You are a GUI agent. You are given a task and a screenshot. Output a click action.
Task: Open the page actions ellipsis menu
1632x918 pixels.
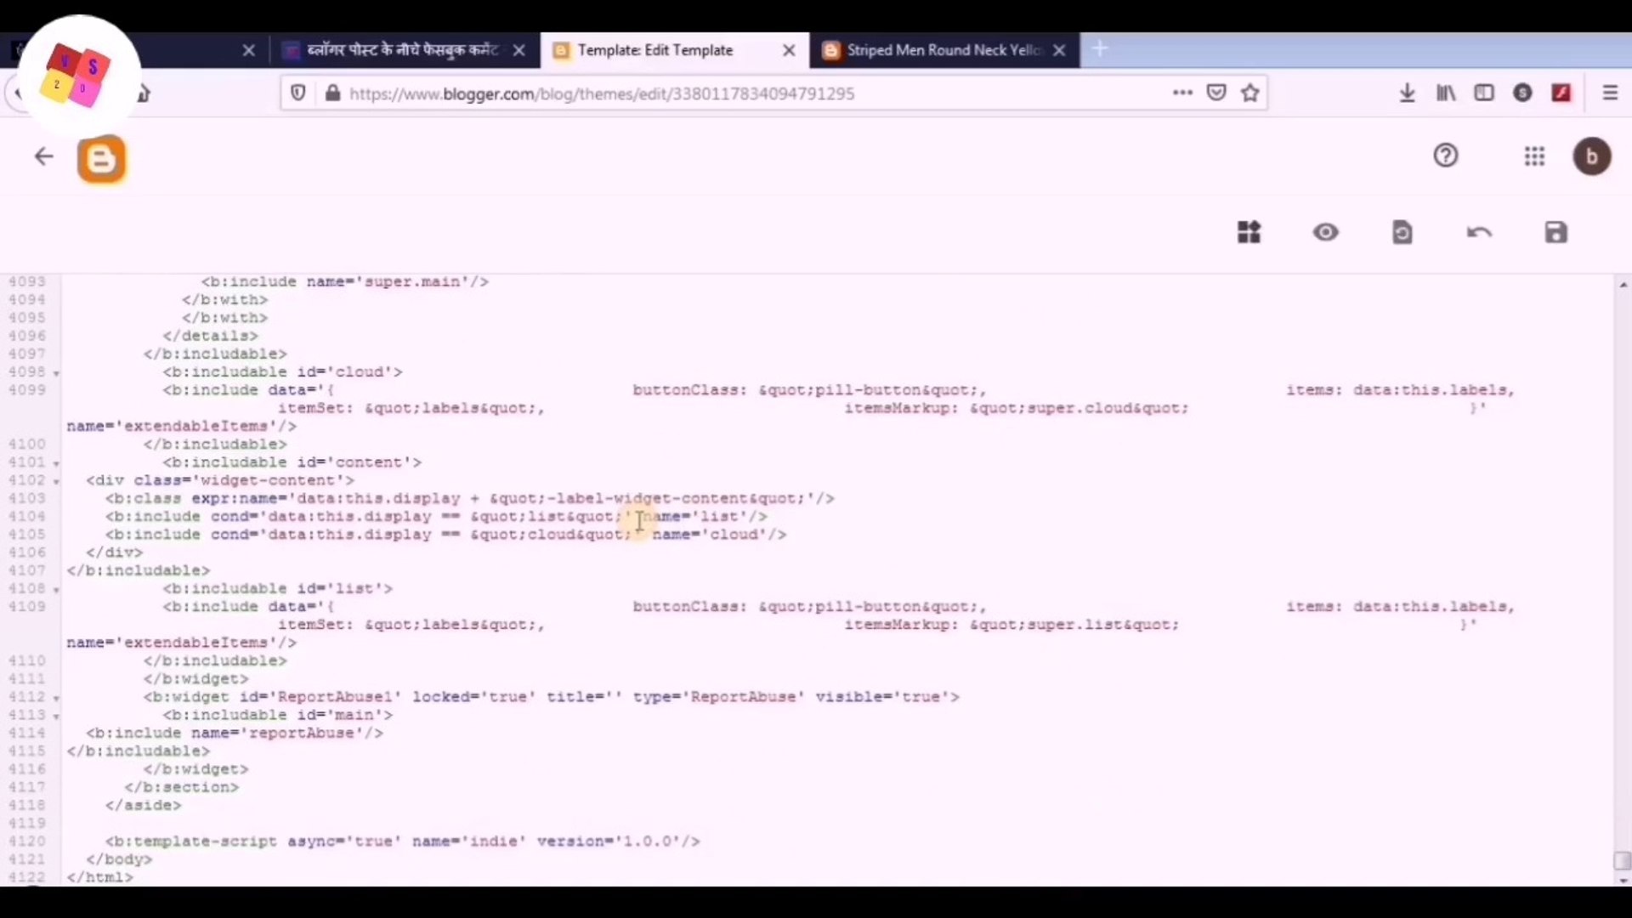pos(1183,93)
